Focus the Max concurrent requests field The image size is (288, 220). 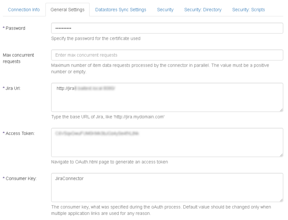click(167, 55)
